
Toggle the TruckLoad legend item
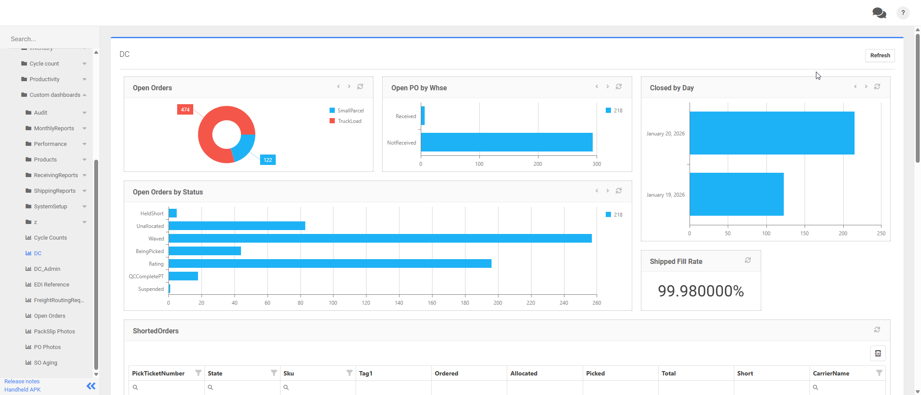pos(346,121)
